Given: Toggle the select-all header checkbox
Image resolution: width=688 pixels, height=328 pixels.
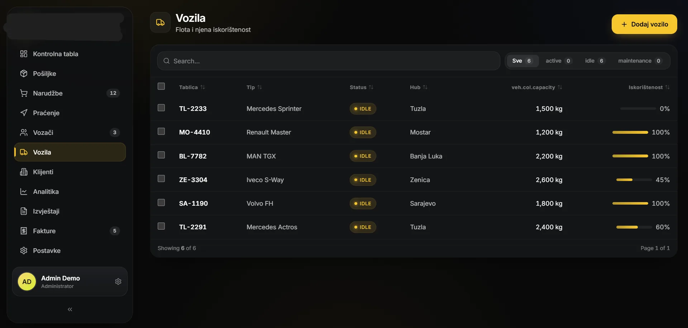Looking at the screenshot, I should (x=161, y=86).
